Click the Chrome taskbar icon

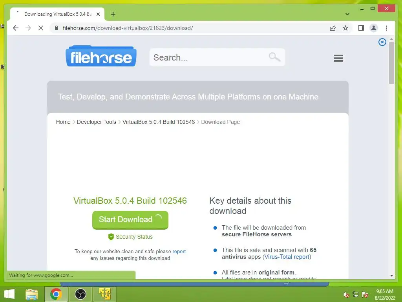56,294
